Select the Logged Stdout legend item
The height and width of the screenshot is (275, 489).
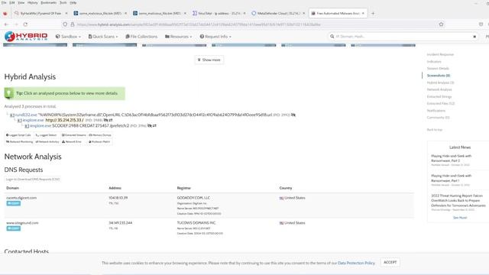click(x=46, y=135)
